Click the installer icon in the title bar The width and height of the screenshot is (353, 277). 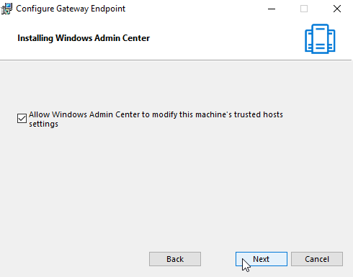(6, 9)
